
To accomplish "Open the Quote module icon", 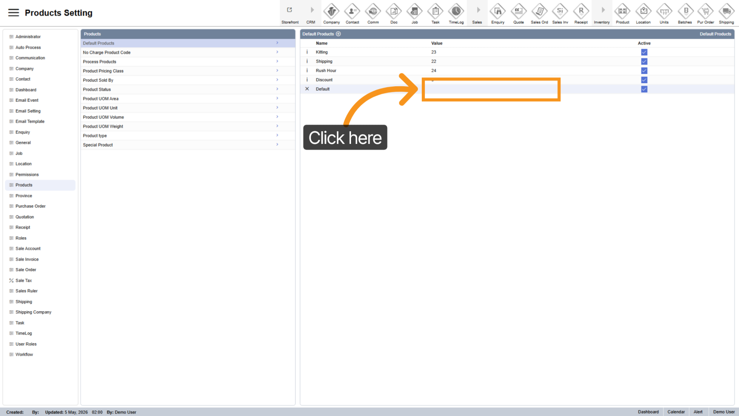I will pyautogui.click(x=519, y=11).
